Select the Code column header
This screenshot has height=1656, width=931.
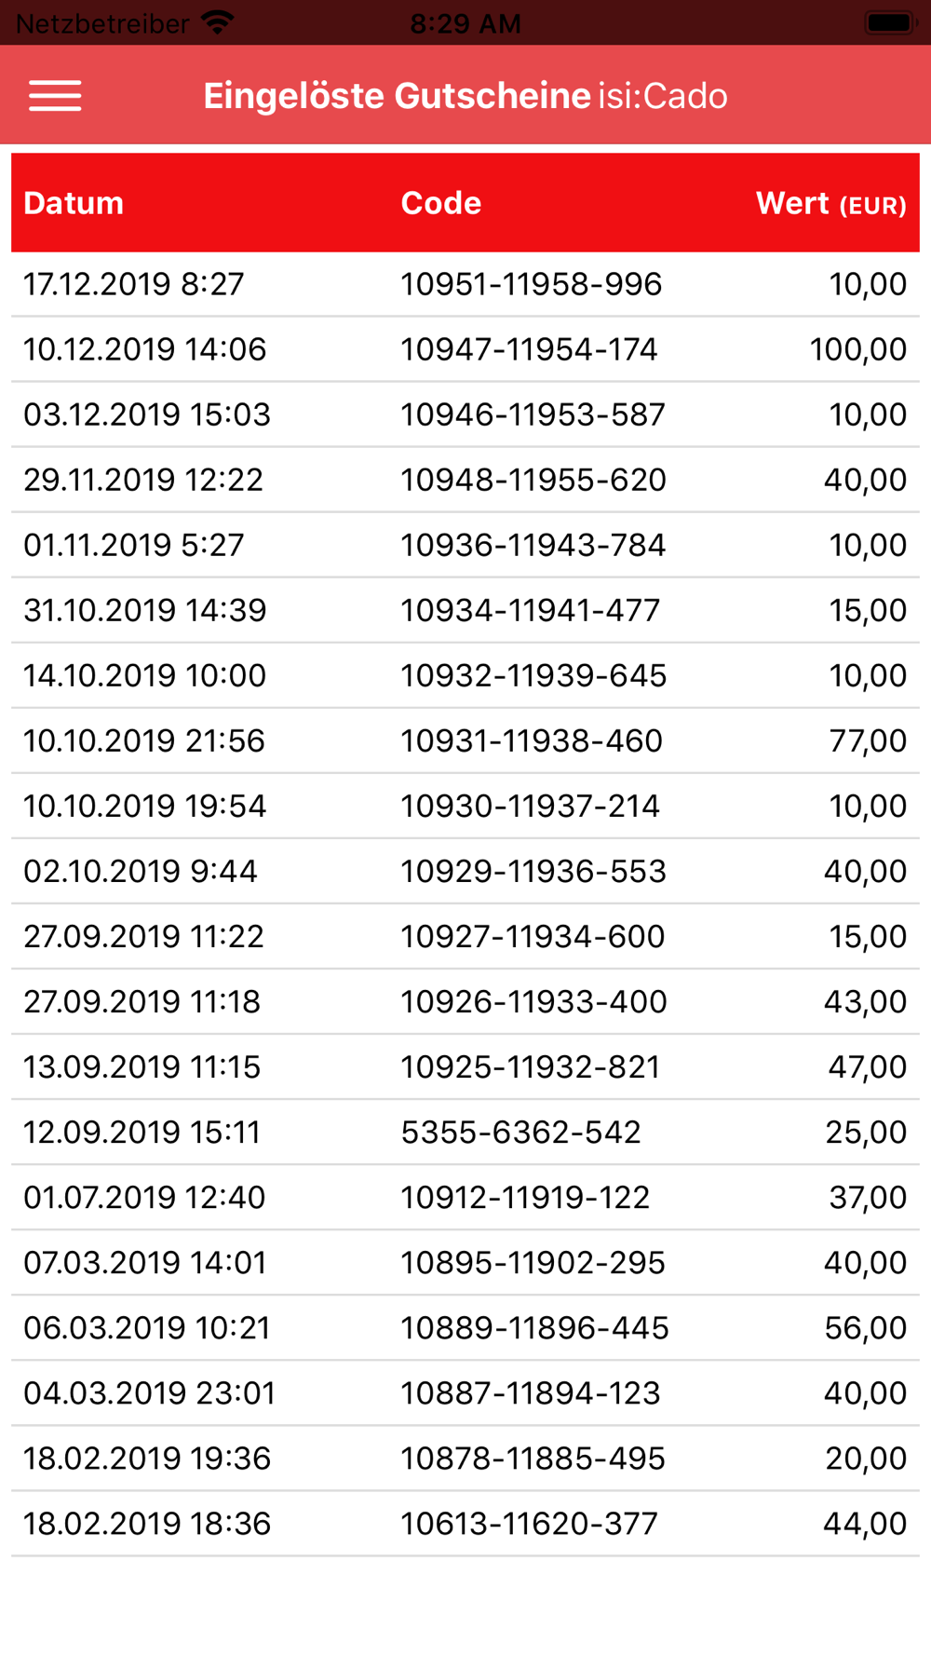pyautogui.click(x=440, y=203)
